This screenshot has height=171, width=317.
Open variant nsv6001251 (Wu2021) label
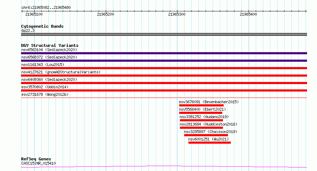(208, 139)
